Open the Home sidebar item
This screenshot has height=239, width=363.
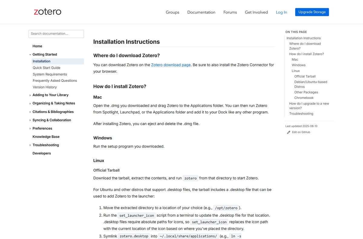pos(38,46)
